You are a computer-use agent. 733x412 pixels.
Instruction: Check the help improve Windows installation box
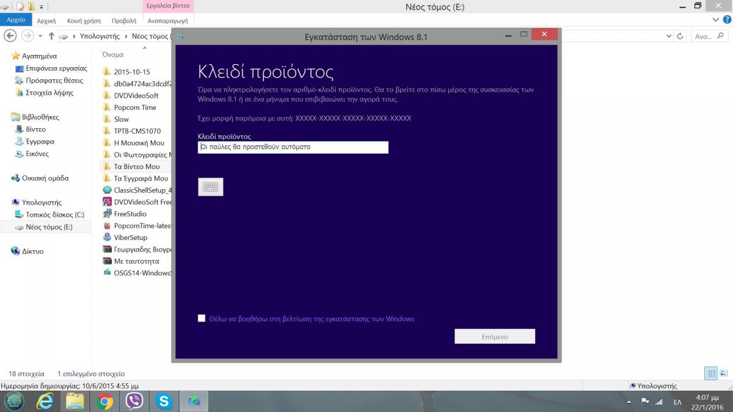(x=202, y=318)
